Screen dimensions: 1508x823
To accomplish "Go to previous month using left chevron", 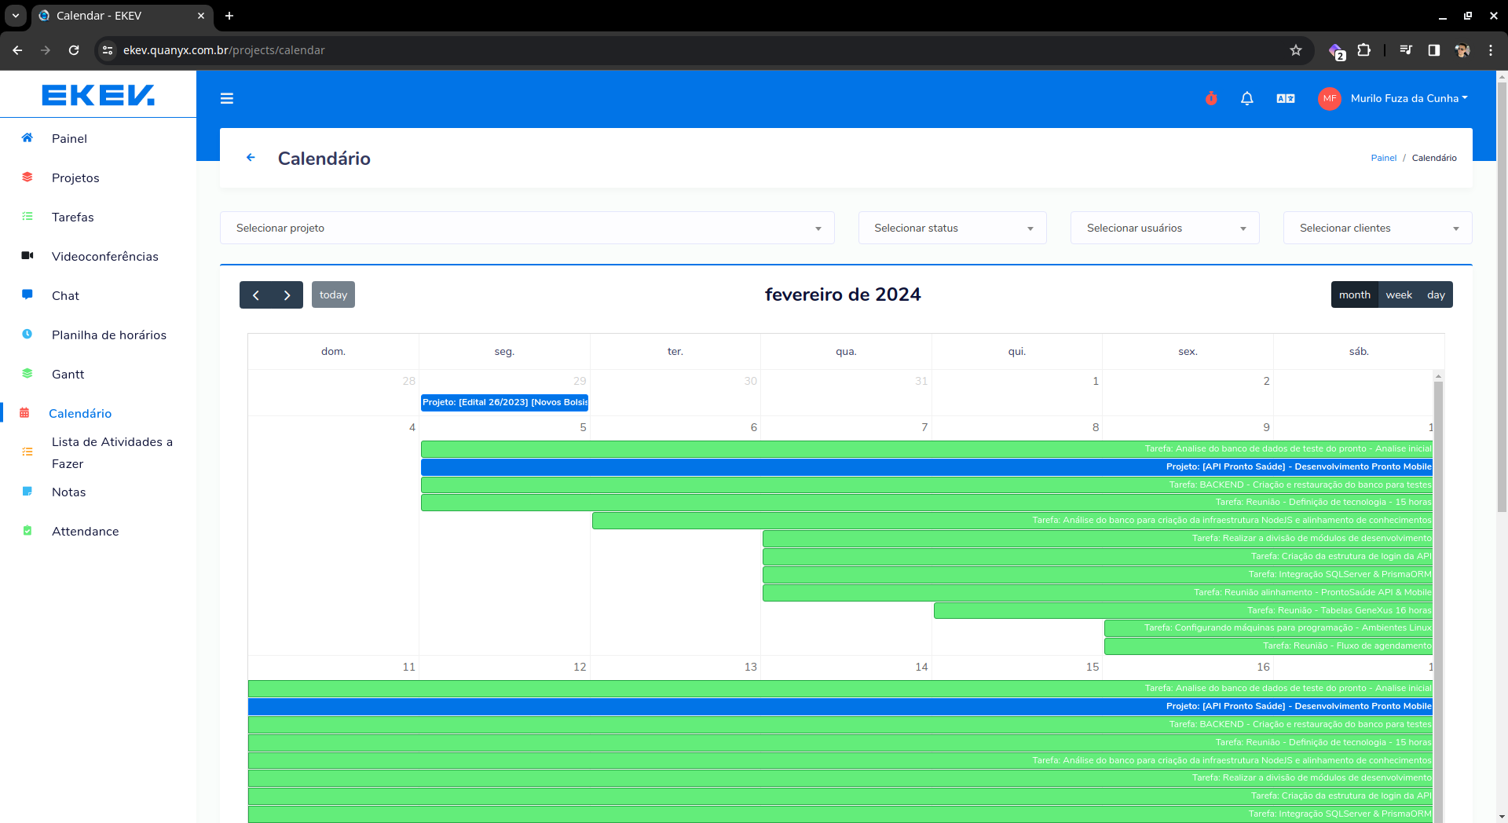I will (x=255, y=295).
